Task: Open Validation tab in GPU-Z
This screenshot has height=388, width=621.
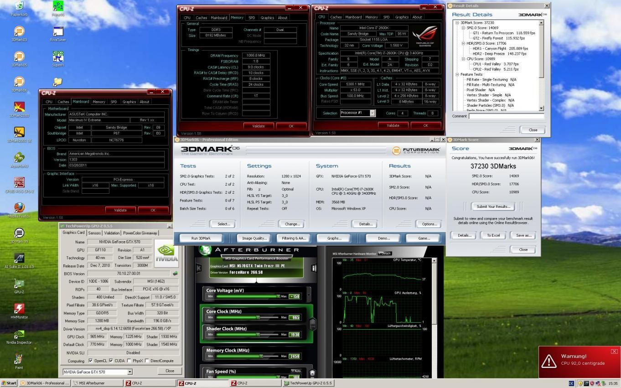Action: [x=112, y=233]
